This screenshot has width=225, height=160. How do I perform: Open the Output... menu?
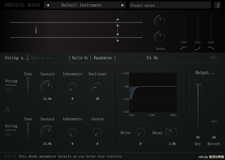pos(205,72)
